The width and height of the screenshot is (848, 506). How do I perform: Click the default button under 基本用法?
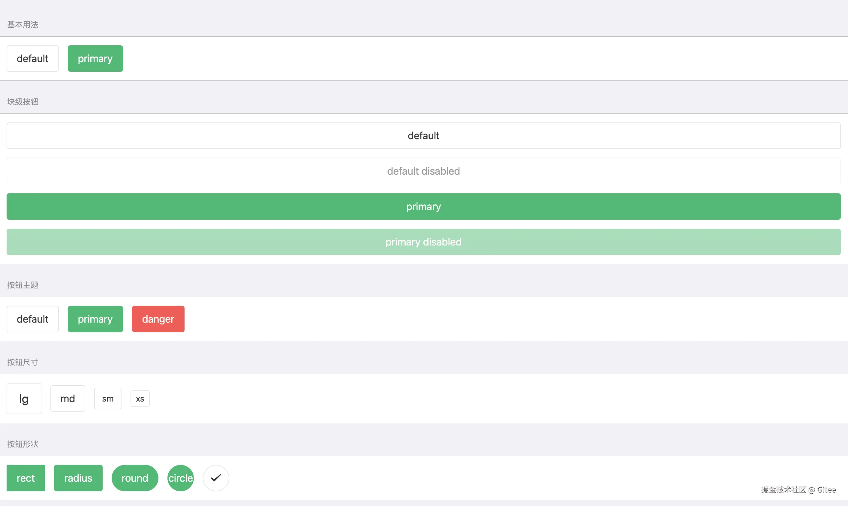click(32, 58)
